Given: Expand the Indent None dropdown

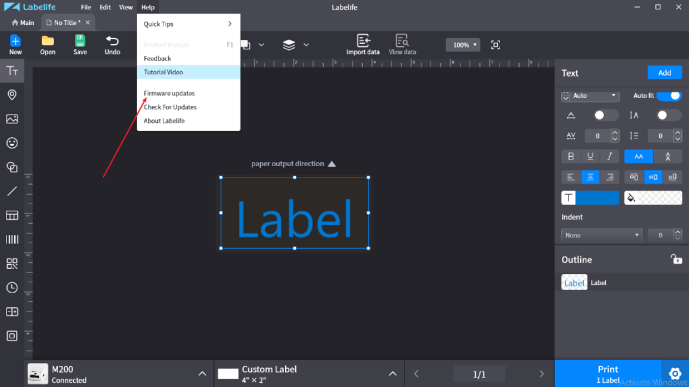Looking at the screenshot, I should tap(601, 235).
